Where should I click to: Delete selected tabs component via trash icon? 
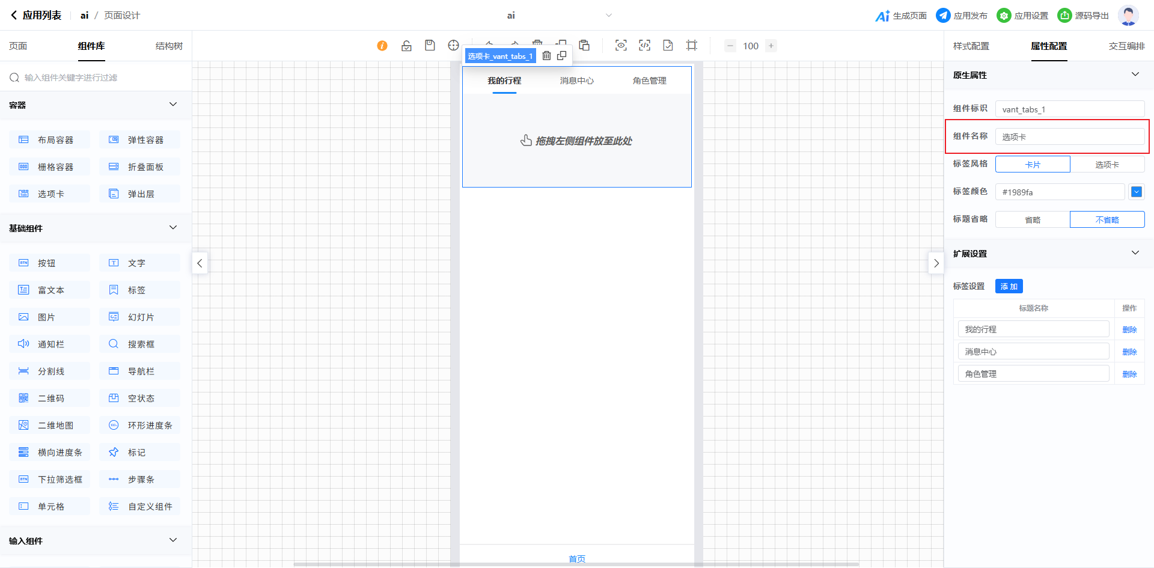click(546, 56)
